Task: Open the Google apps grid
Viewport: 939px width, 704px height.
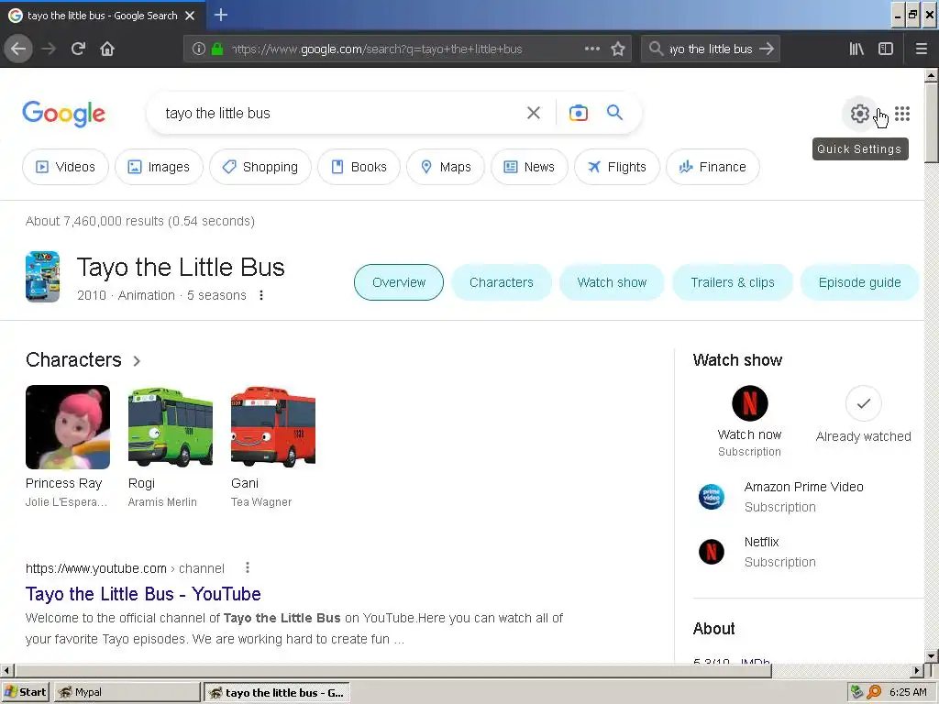Action: tap(902, 114)
